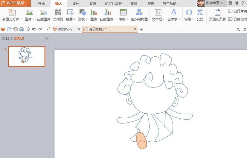Open the skin (T-shirt) icon

click(x=237, y=3)
